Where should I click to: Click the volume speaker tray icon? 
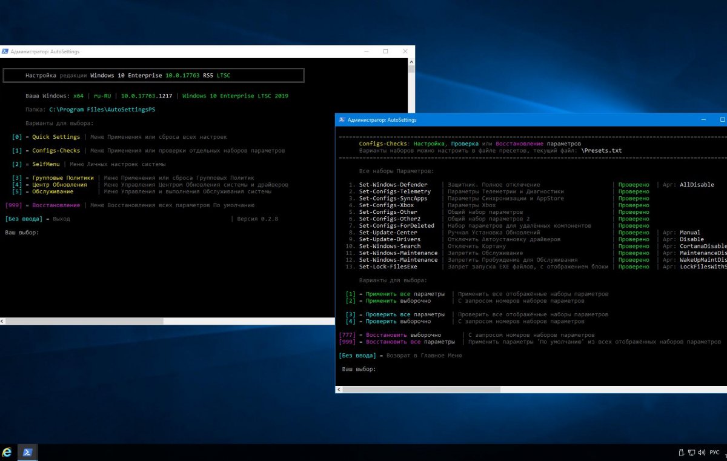[702, 453]
